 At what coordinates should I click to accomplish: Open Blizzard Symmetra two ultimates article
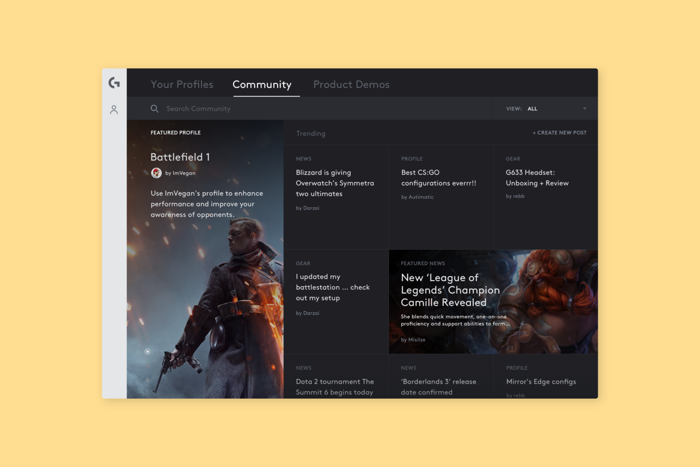click(x=335, y=183)
